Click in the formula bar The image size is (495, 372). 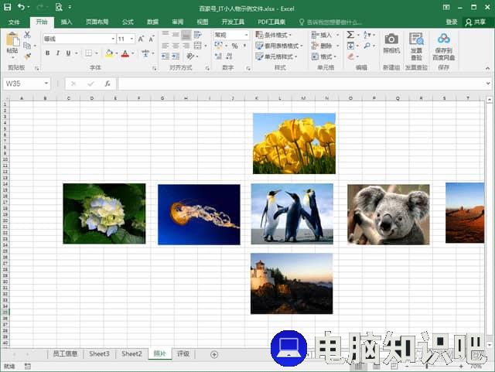pyautogui.click(x=301, y=84)
